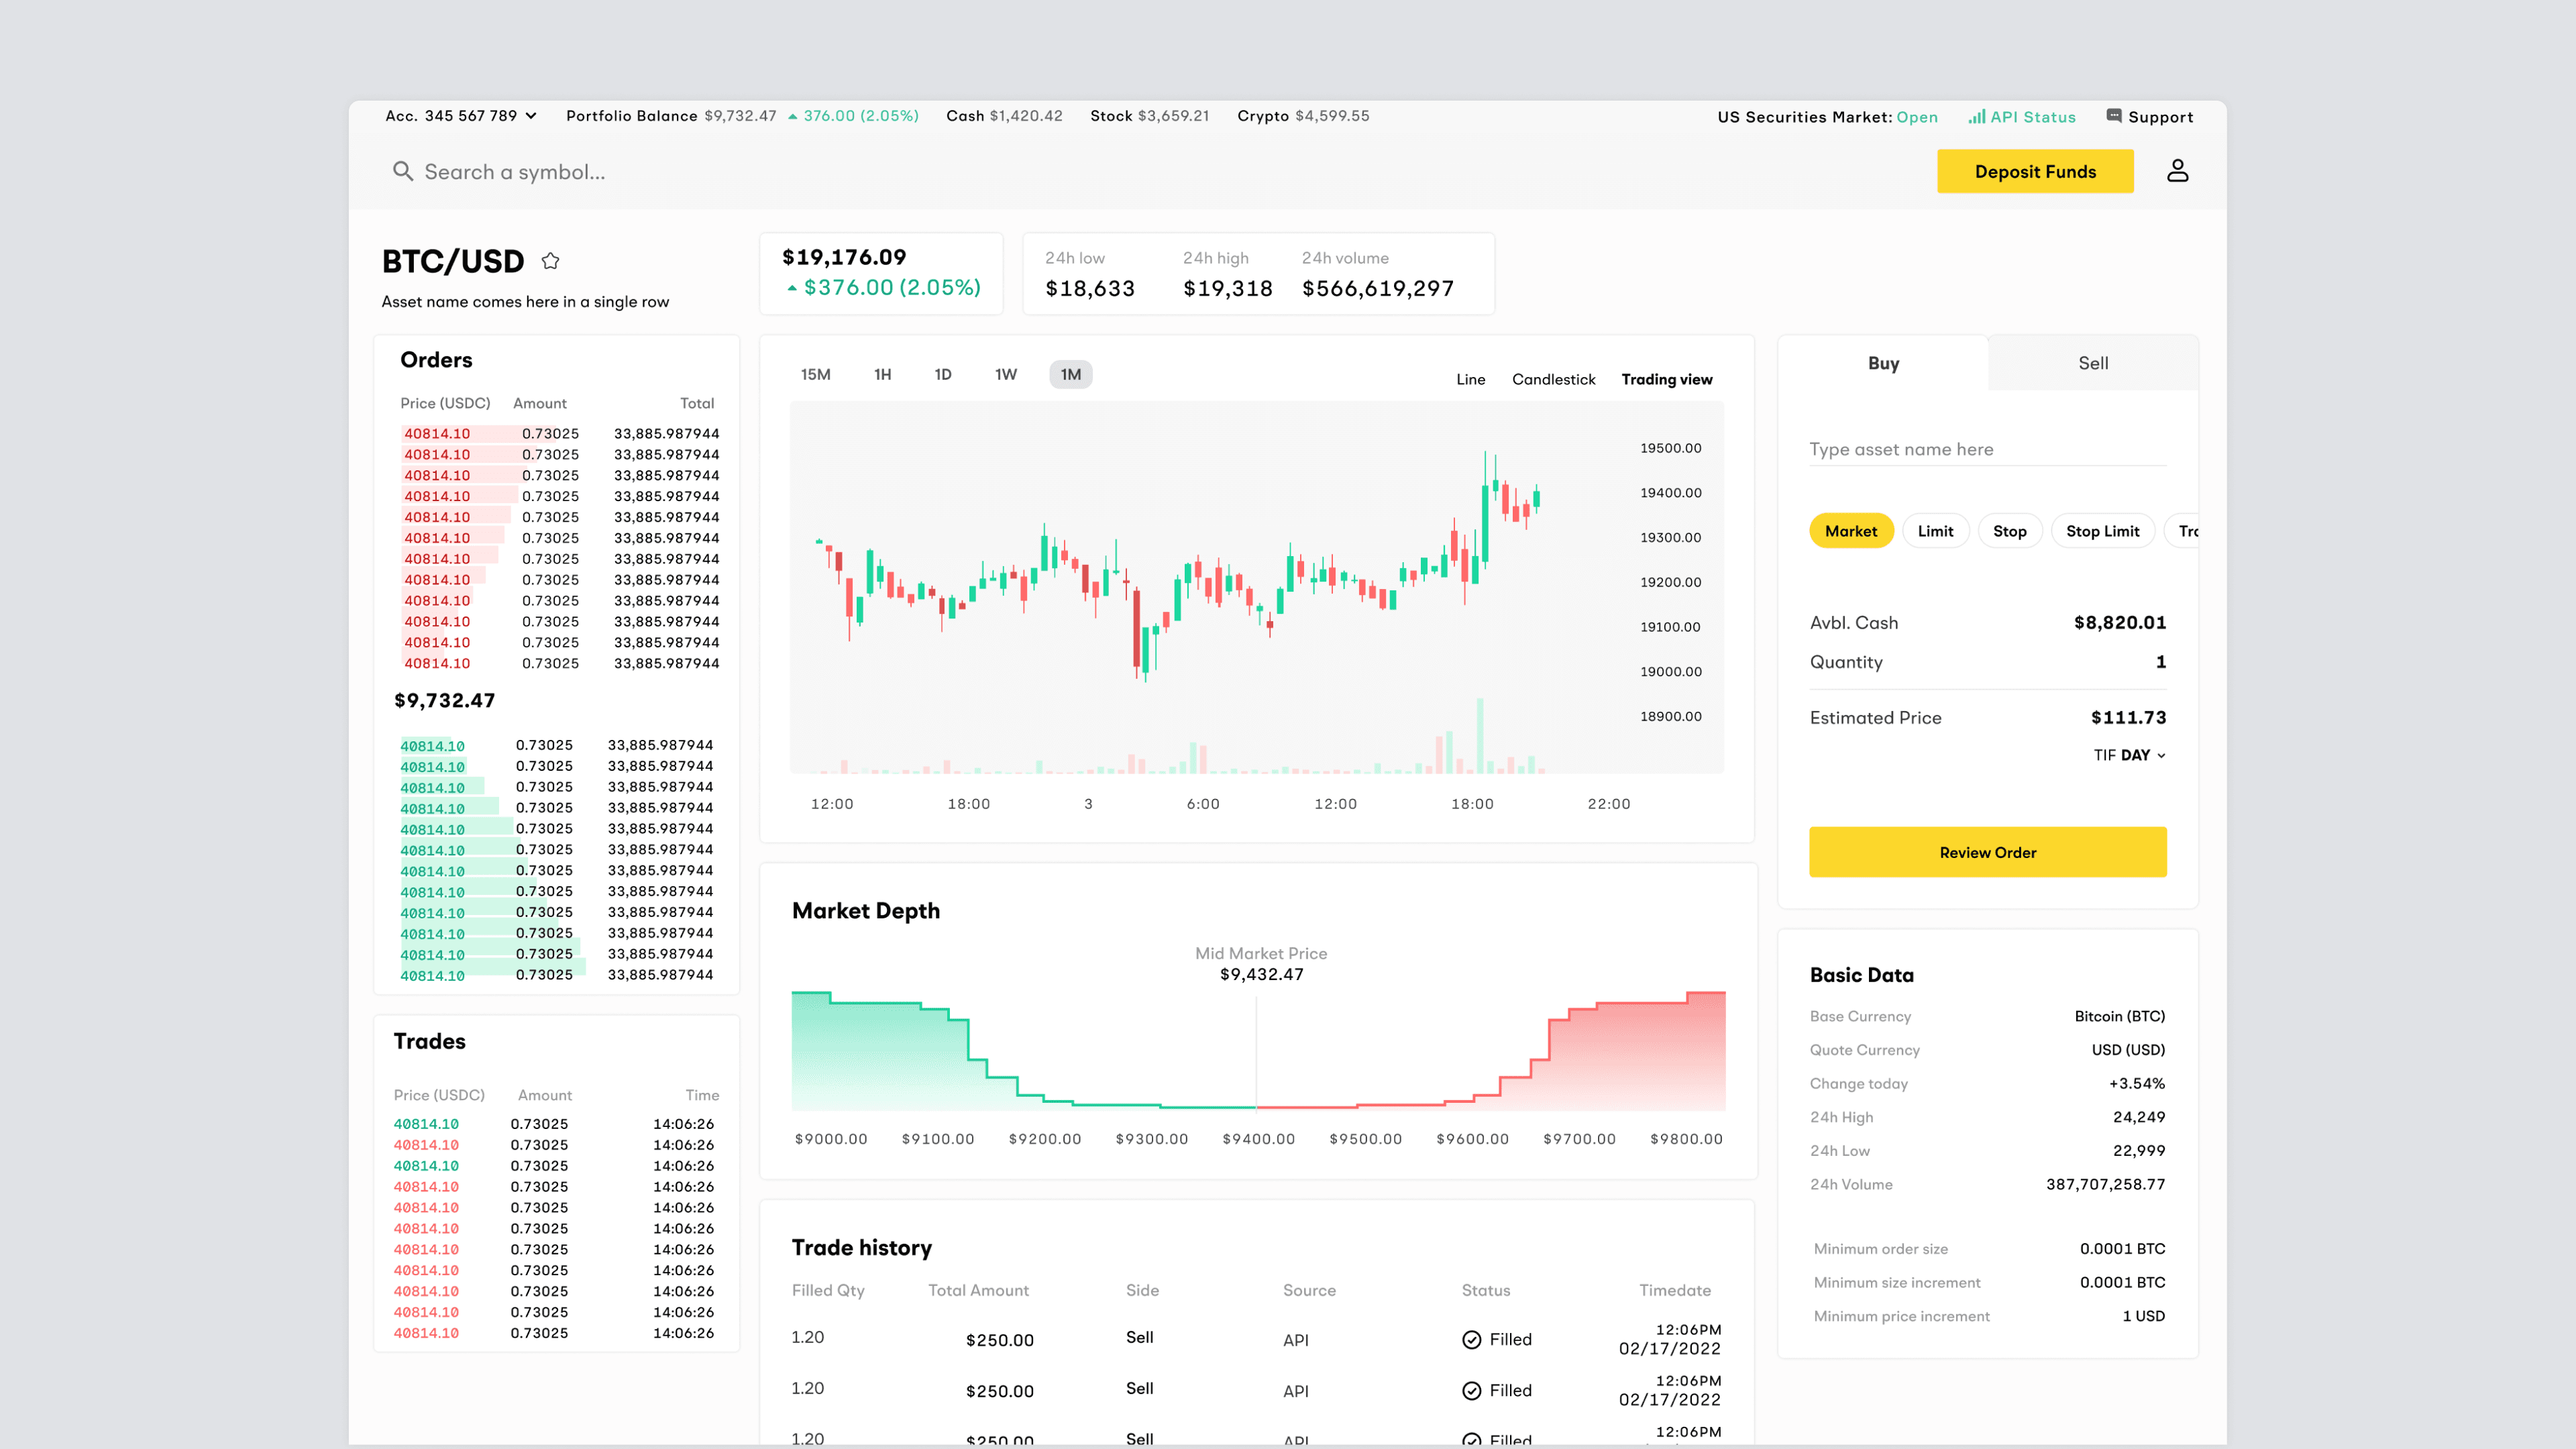Click the Price (USDC) header in Orders

coord(445,403)
